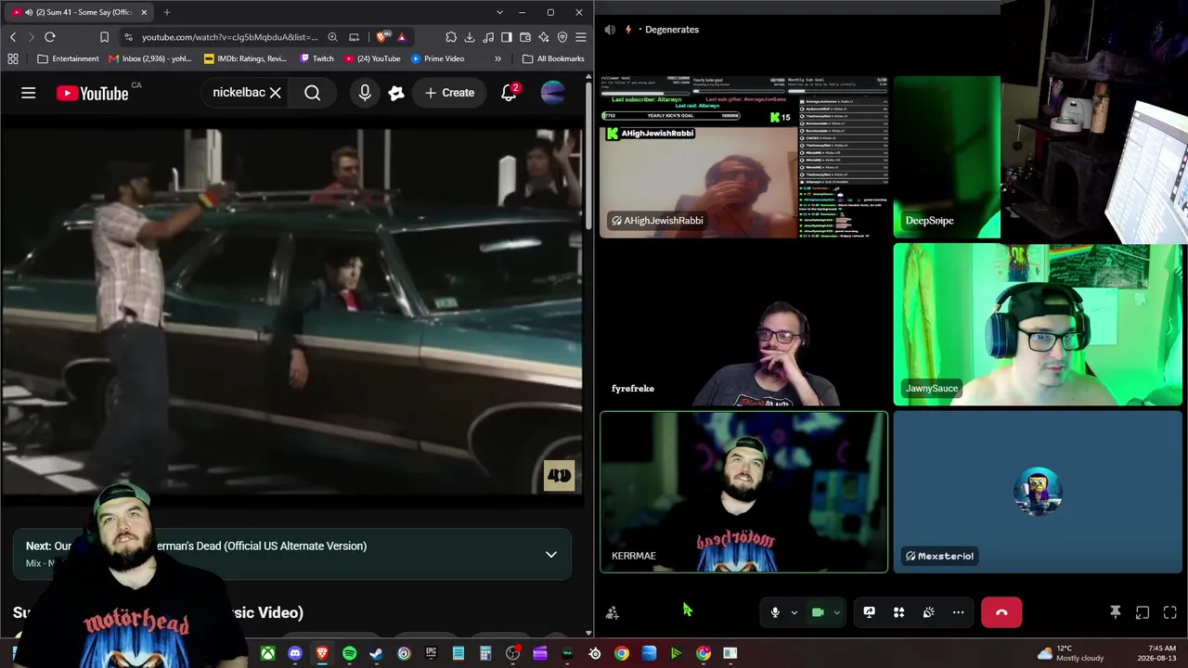This screenshot has height=668, width=1188.
Task: Open the tab search dropdown arrow
Action: [x=499, y=12]
